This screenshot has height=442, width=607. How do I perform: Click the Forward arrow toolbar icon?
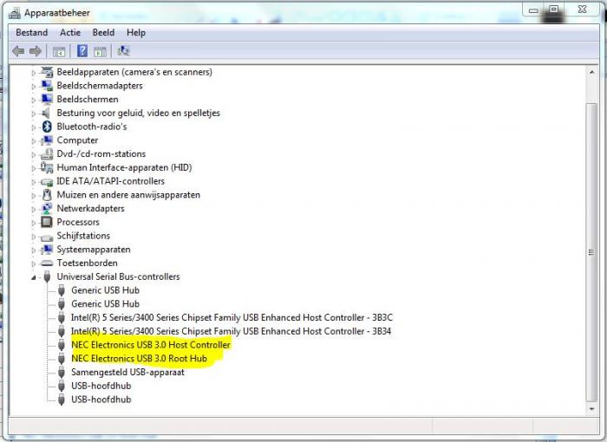pyautogui.click(x=36, y=51)
